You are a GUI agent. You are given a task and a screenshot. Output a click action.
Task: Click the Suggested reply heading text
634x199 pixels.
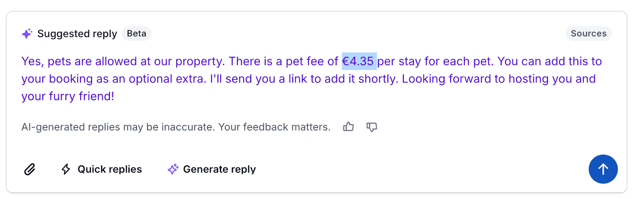coord(77,34)
